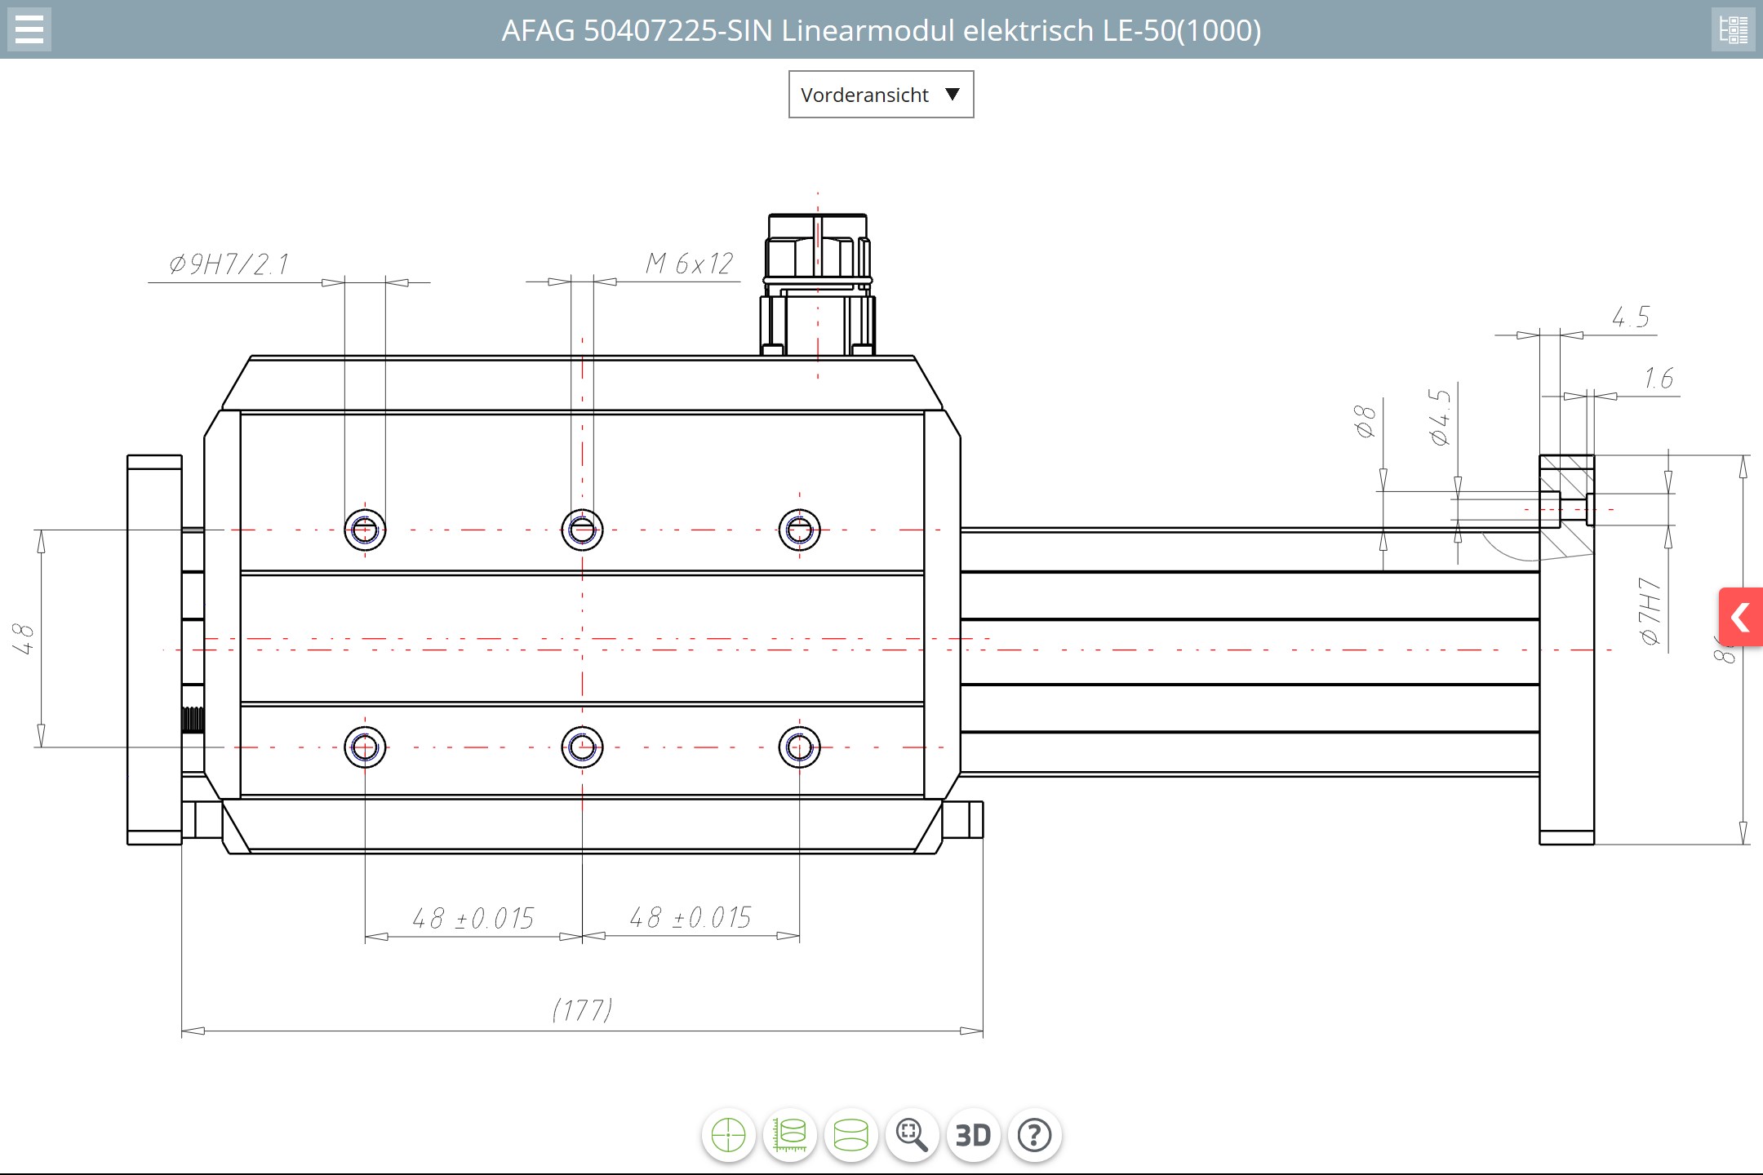This screenshot has width=1763, height=1175.
Task: Select the top-left mounting hole circle
Action: [365, 530]
